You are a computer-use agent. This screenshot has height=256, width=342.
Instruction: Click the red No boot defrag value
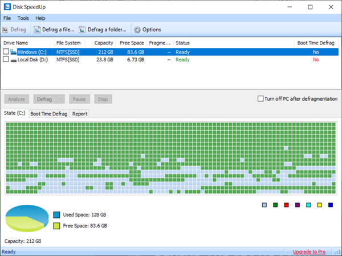click(x=316, y=60)
